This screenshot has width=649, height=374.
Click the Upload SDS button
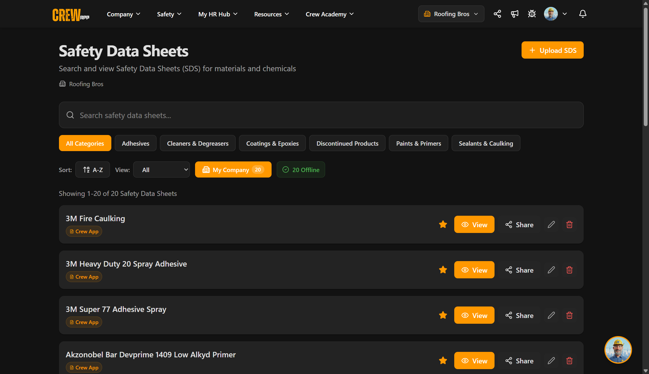pos(552,50)
